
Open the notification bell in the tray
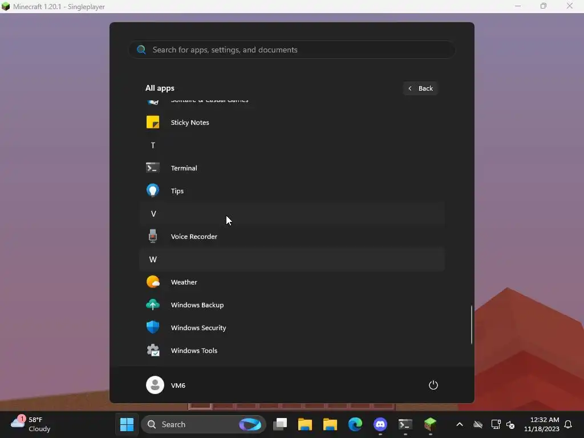(568, 424)
